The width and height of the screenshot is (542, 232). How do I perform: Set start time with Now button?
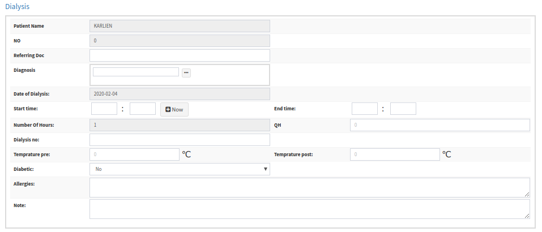click(x=174, y=109)
